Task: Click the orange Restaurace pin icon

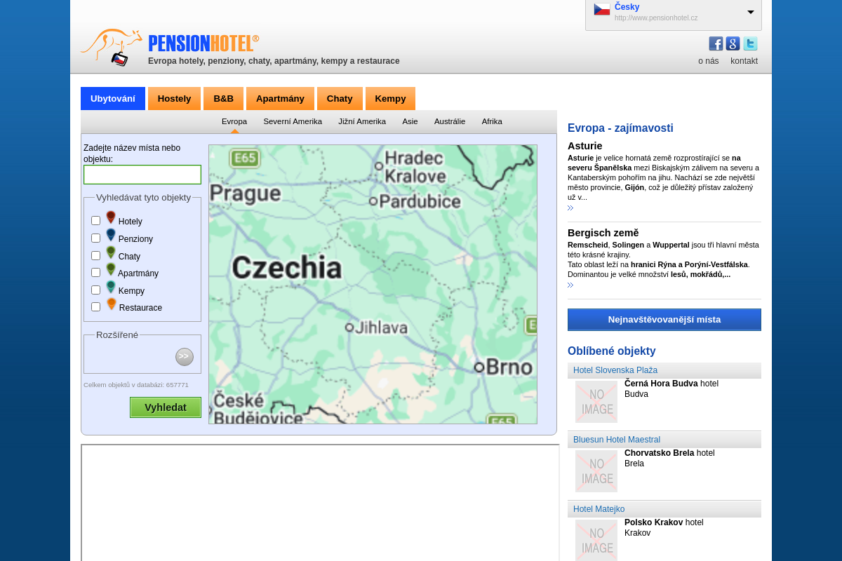Action: [x=112, y=304]
